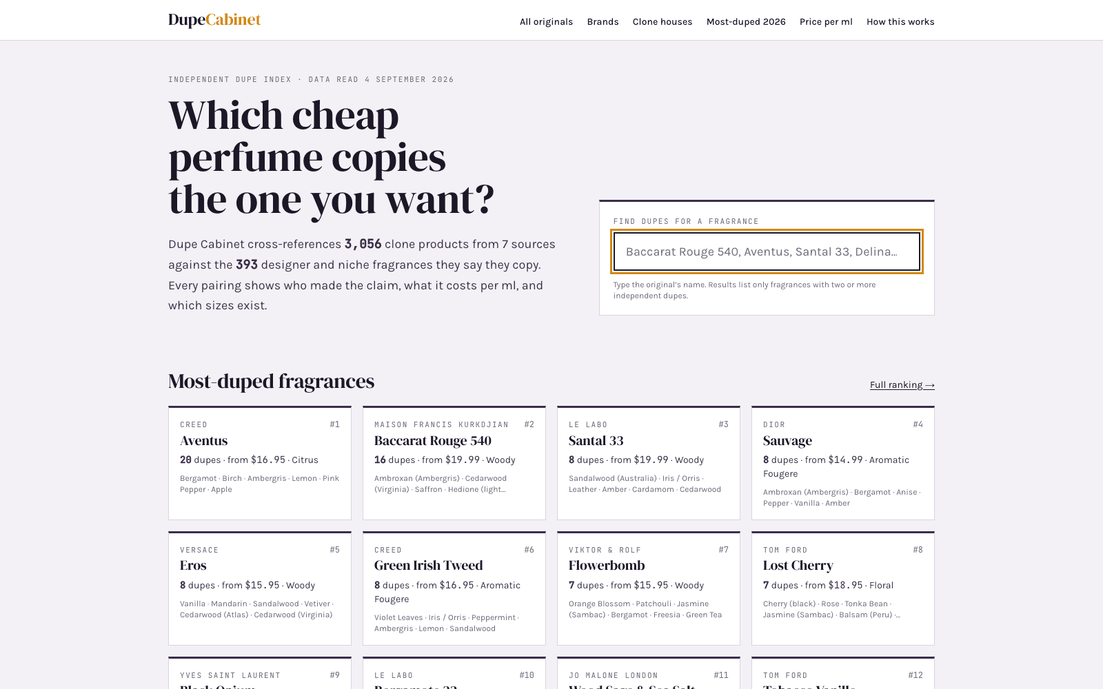Image resolution: width=1103 pixels, height=689 pixels.
Task: Go to Brands in the navigation
Action: coord(603,22)
